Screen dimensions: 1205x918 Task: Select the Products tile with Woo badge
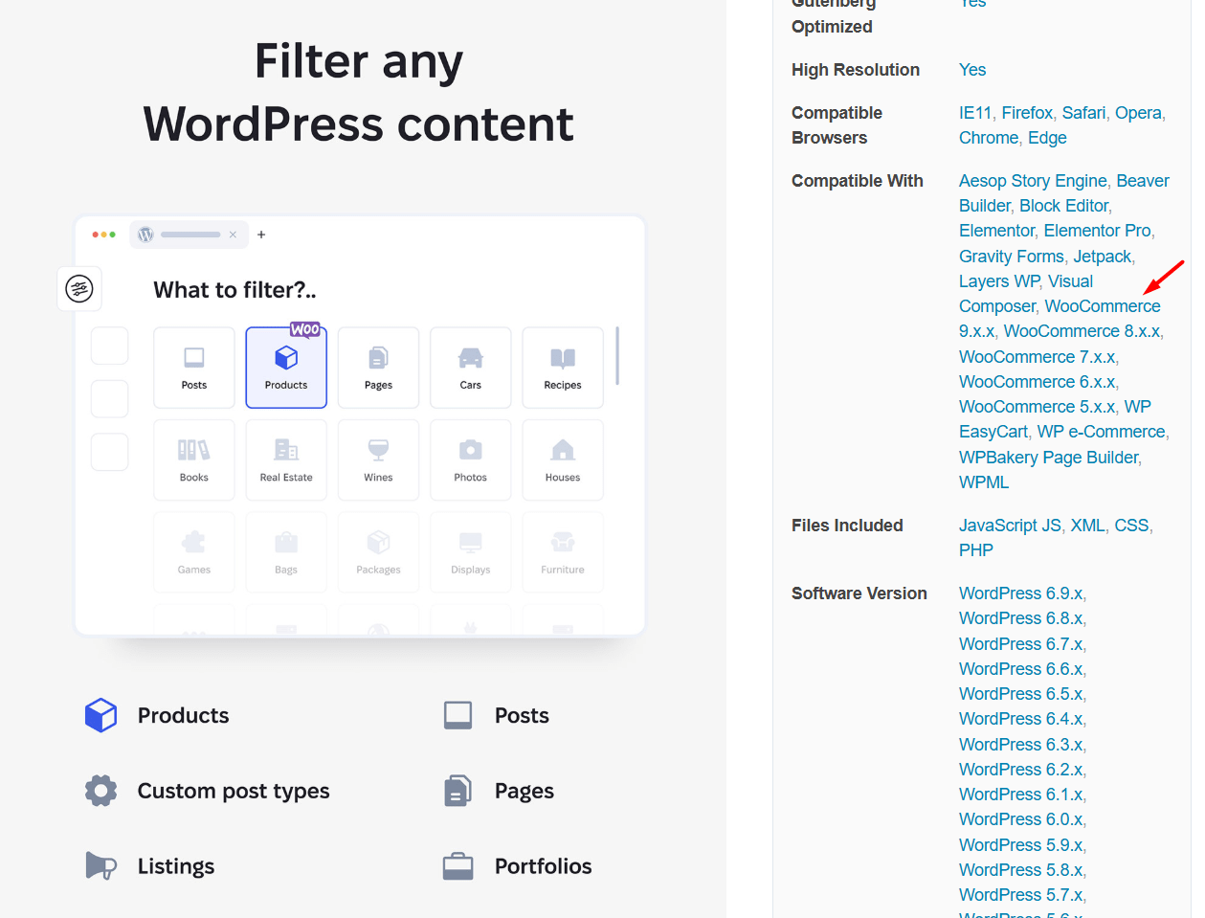[286, 368]
